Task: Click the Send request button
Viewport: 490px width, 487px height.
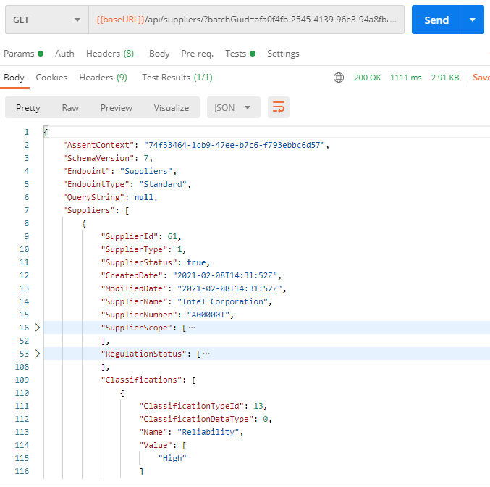Action: click(436, 20)
